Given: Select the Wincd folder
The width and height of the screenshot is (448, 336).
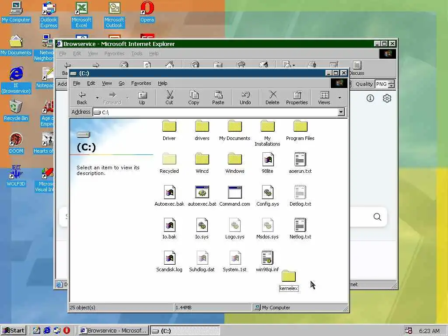Looking at the screenshot, I should (202, 163).
